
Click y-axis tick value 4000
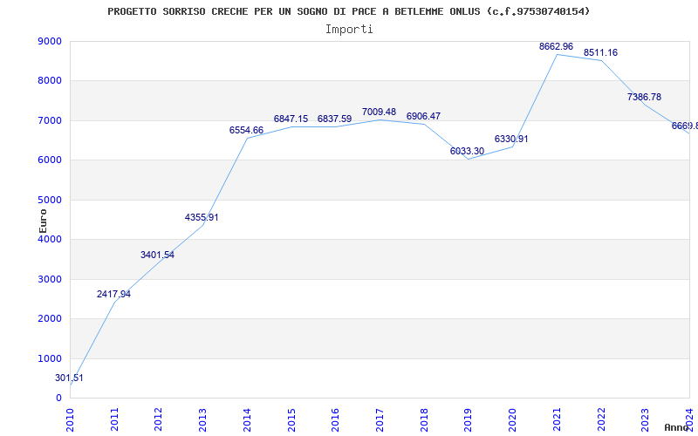coord(51,239)
